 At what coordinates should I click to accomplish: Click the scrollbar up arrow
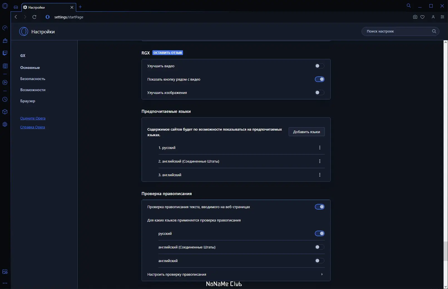tap(445, 42)
